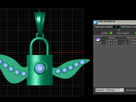This screenshot has height=102, width=136.
Task: Click the quantity cell showing 1
Action: [x=125, y=41]
